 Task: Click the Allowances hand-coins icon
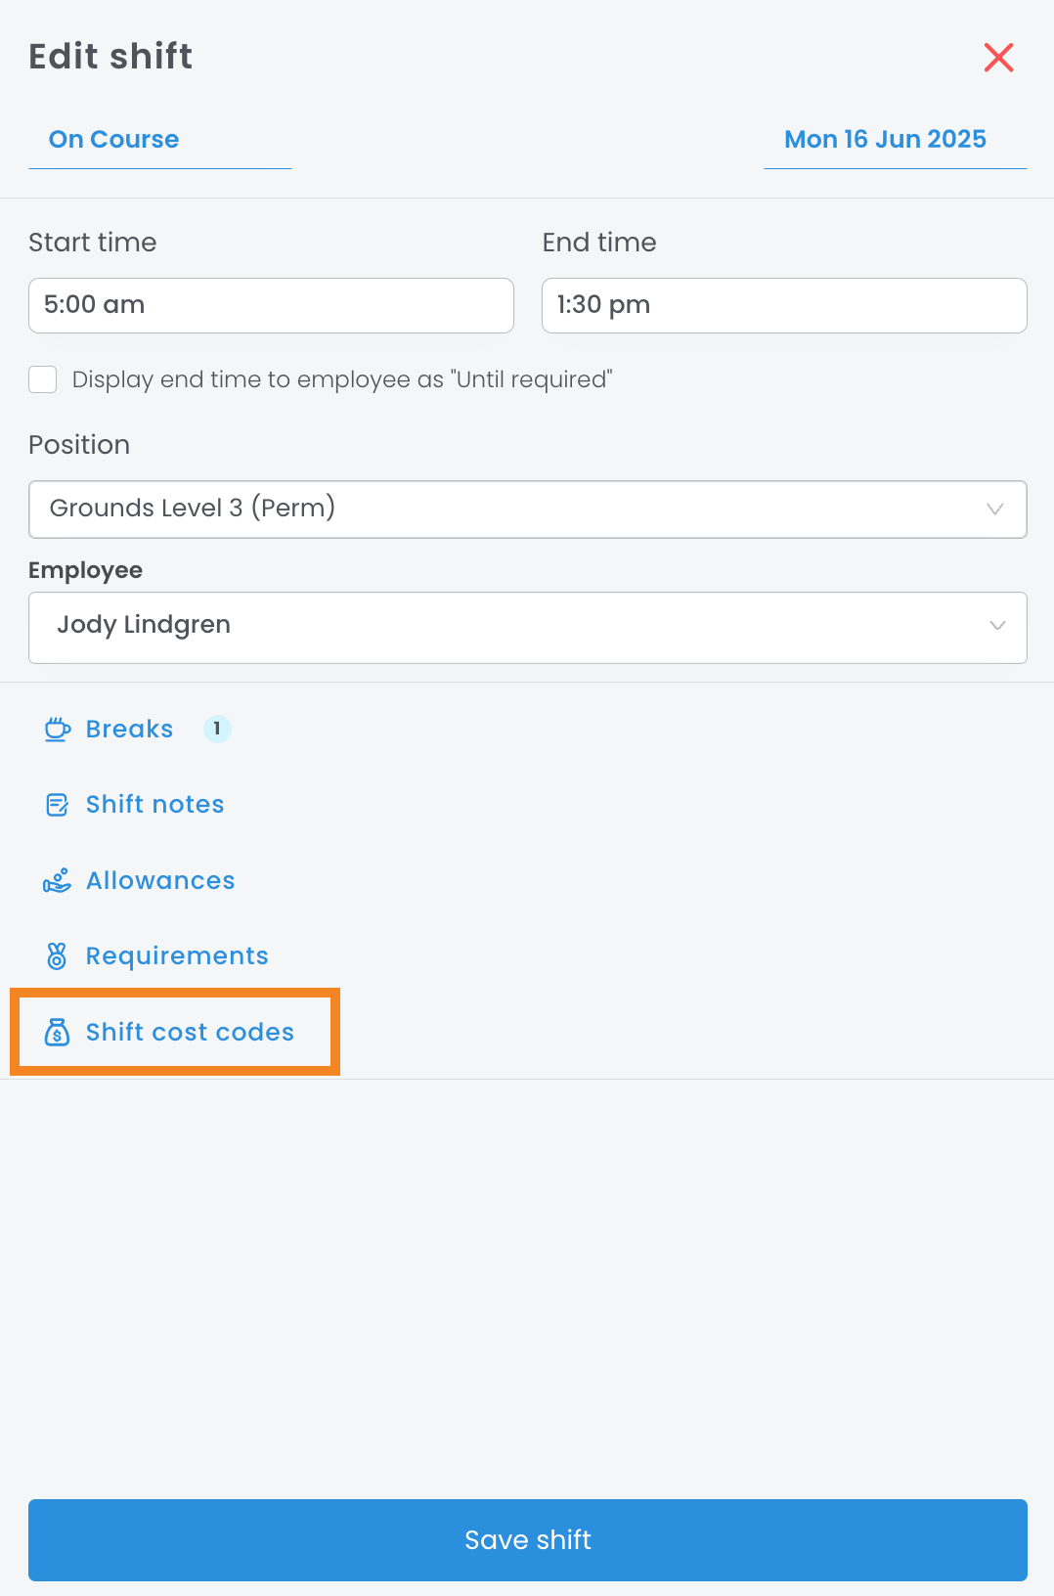58,881
